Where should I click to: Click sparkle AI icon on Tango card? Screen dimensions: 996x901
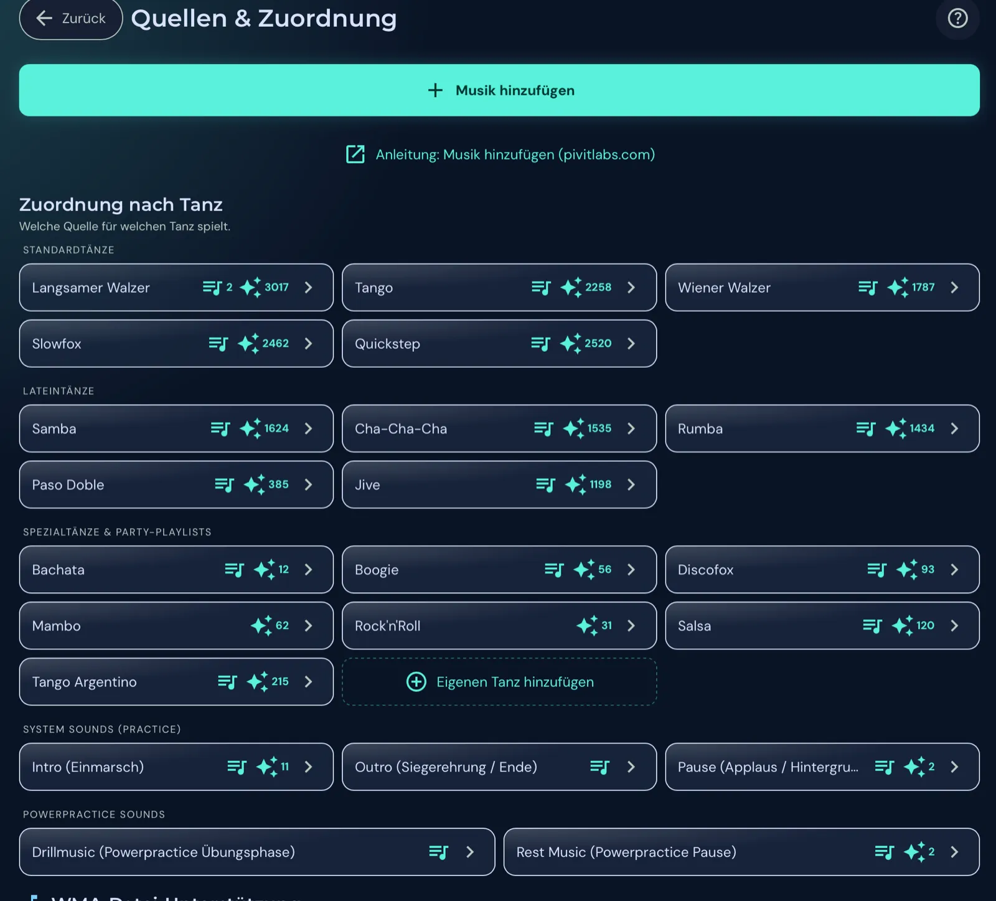click(571, 287)
